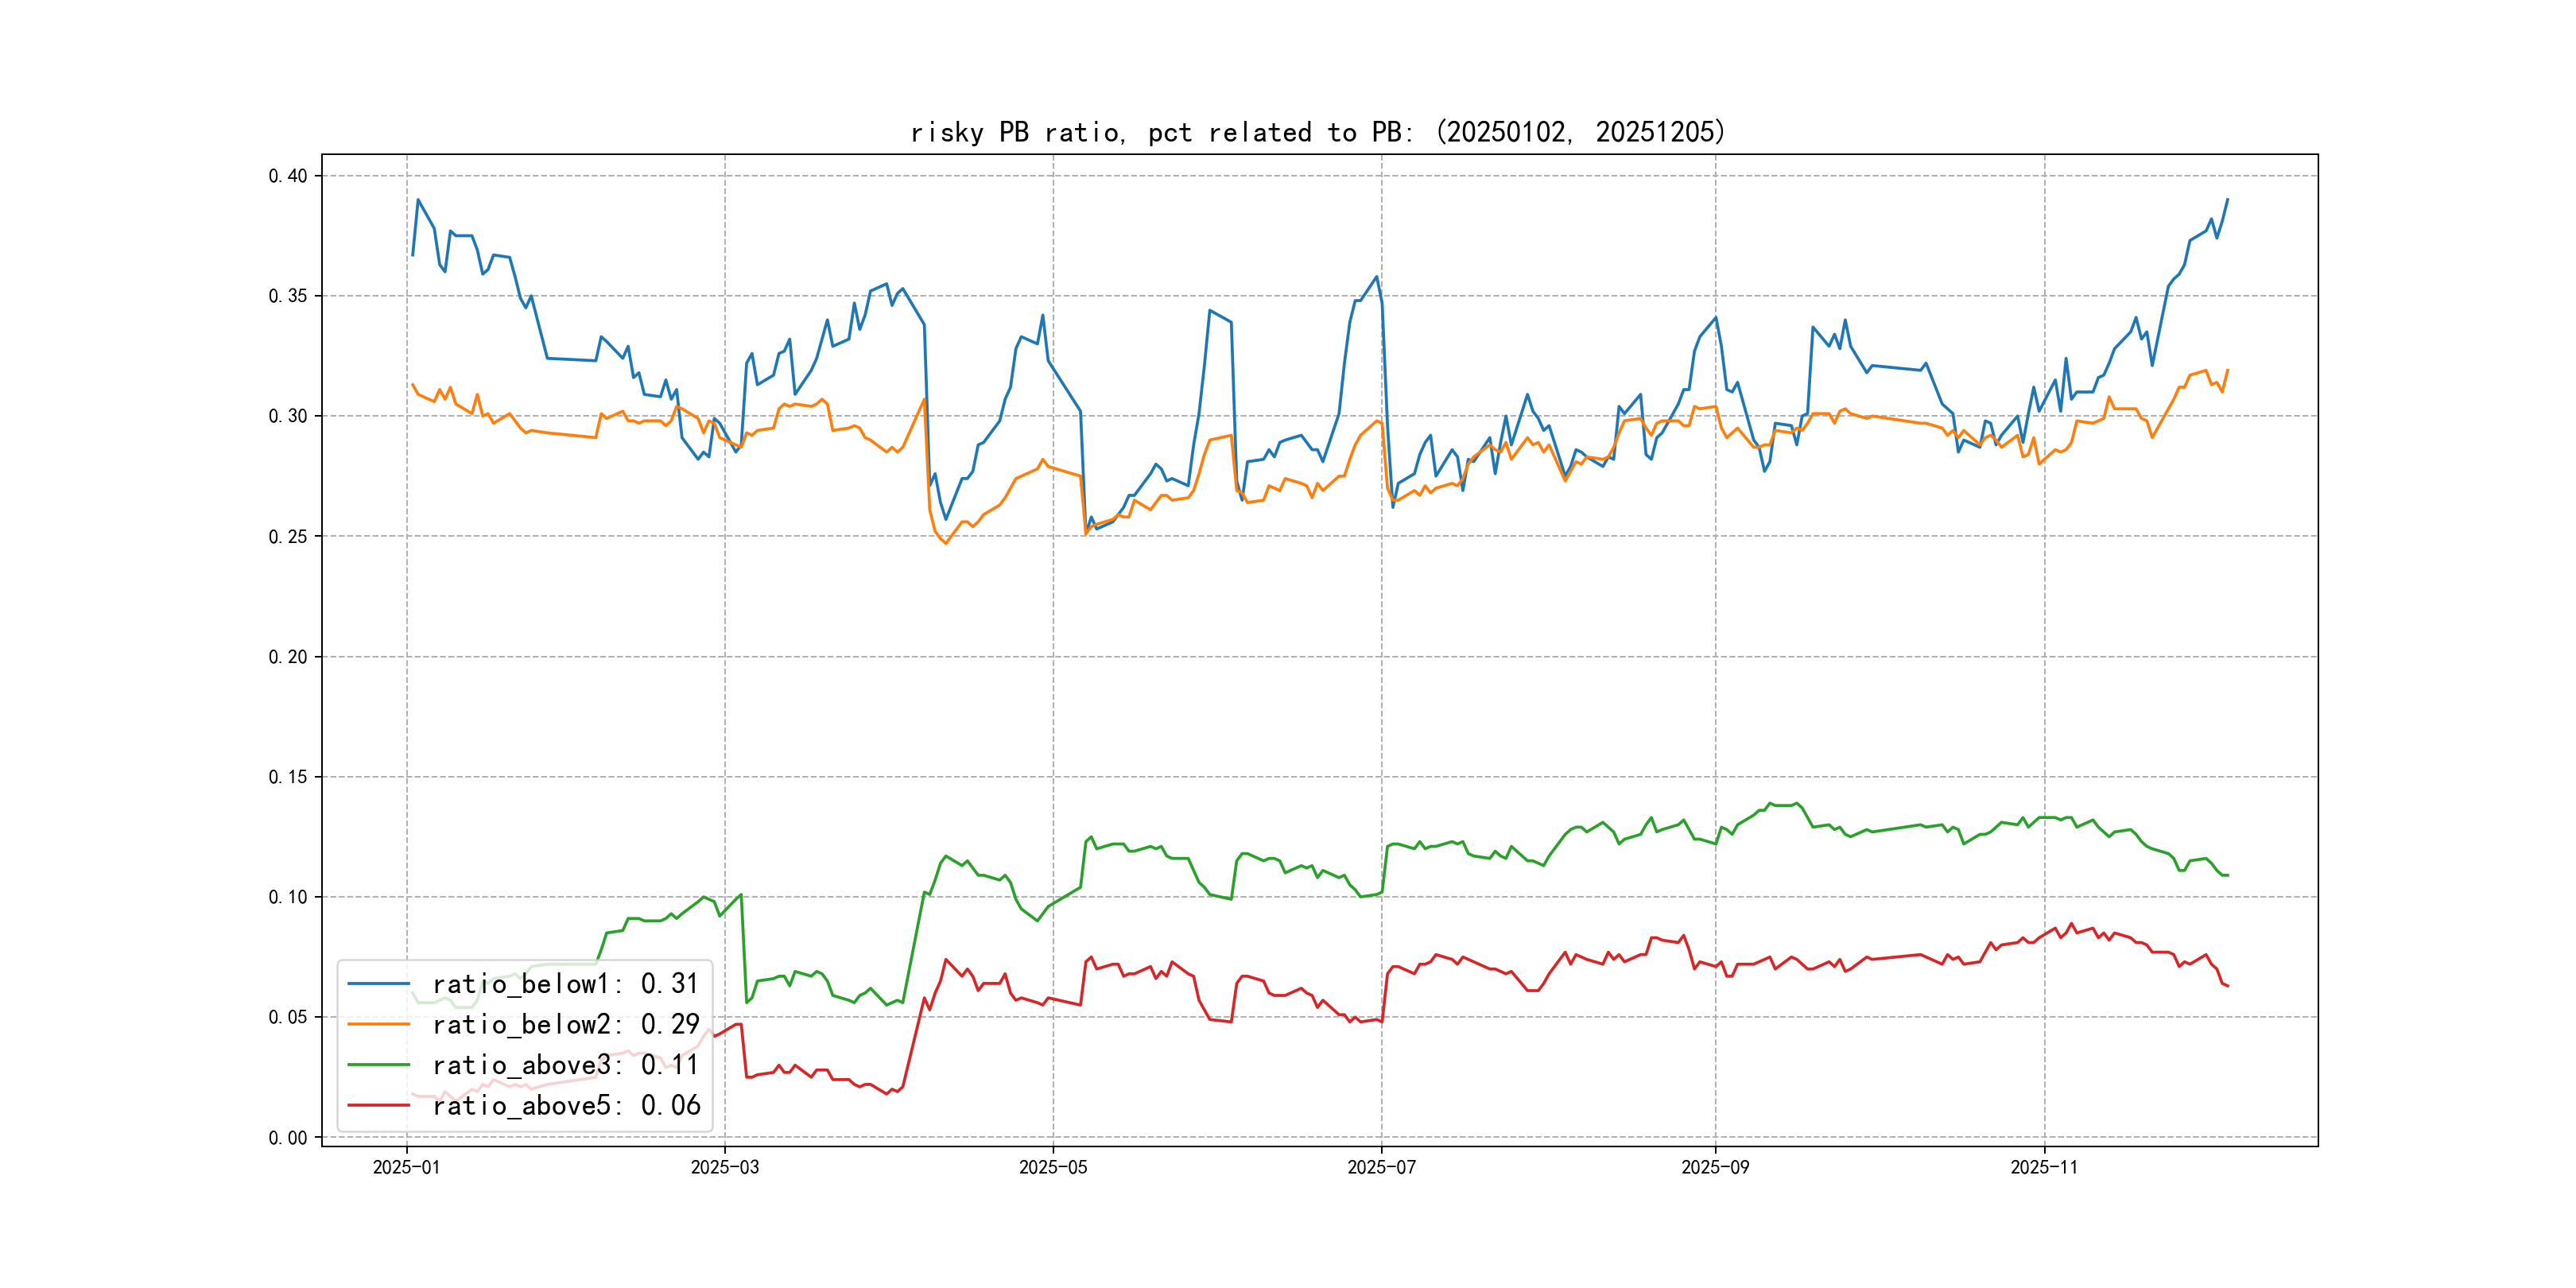This screenshot has height=1288, width=2576.
Task: Click the 2025-03 x-axis tick label
Action: pyautogui.click(x=725, y=1168)
